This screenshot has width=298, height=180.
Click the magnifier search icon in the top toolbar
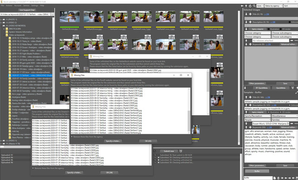[254, 6]
